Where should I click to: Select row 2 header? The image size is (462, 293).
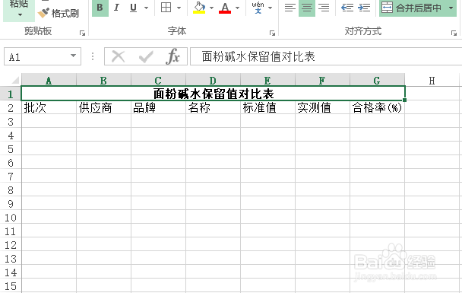(11, 108)
